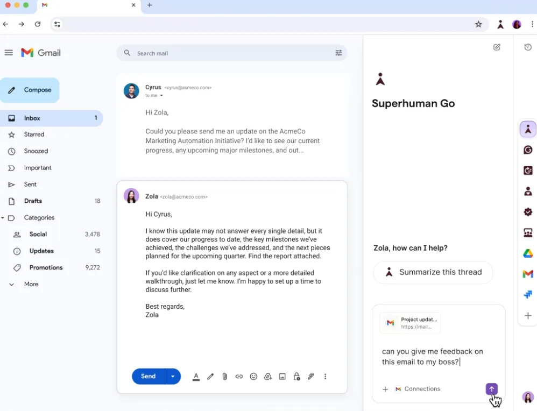Click the Help me write pen icon
537x411 pixels.
[x=210, y=377]
